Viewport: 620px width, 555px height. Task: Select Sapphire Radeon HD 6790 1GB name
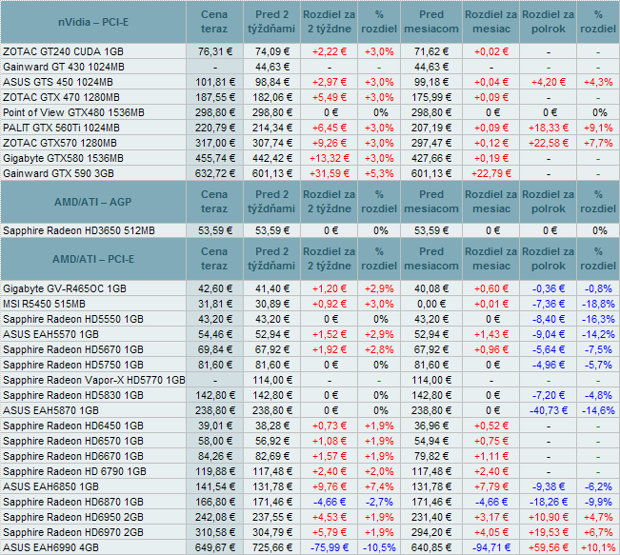pyautogui.click(x=74, y=471)
